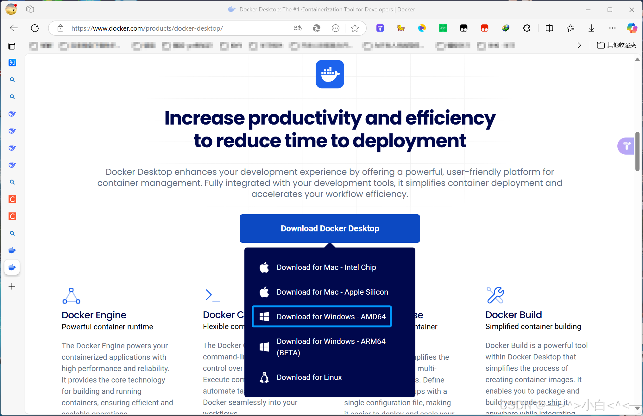Open the settings and more ellipsis menu
The height and width of the screenshot is (416, 643).
[x=612, y=28]
